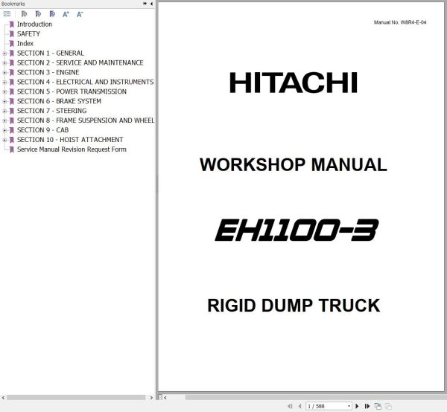Open the page number dropdown arrow
This screenshot has width=447, height=412.
pyautogui.click(x=349, y=406)
